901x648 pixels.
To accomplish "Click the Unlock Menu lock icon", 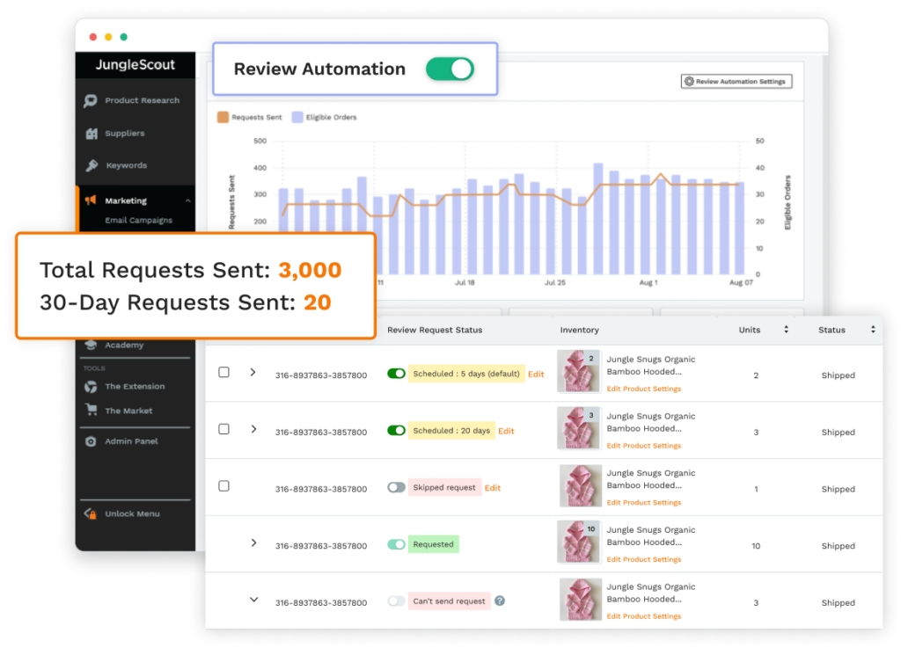I will [91, 513].
